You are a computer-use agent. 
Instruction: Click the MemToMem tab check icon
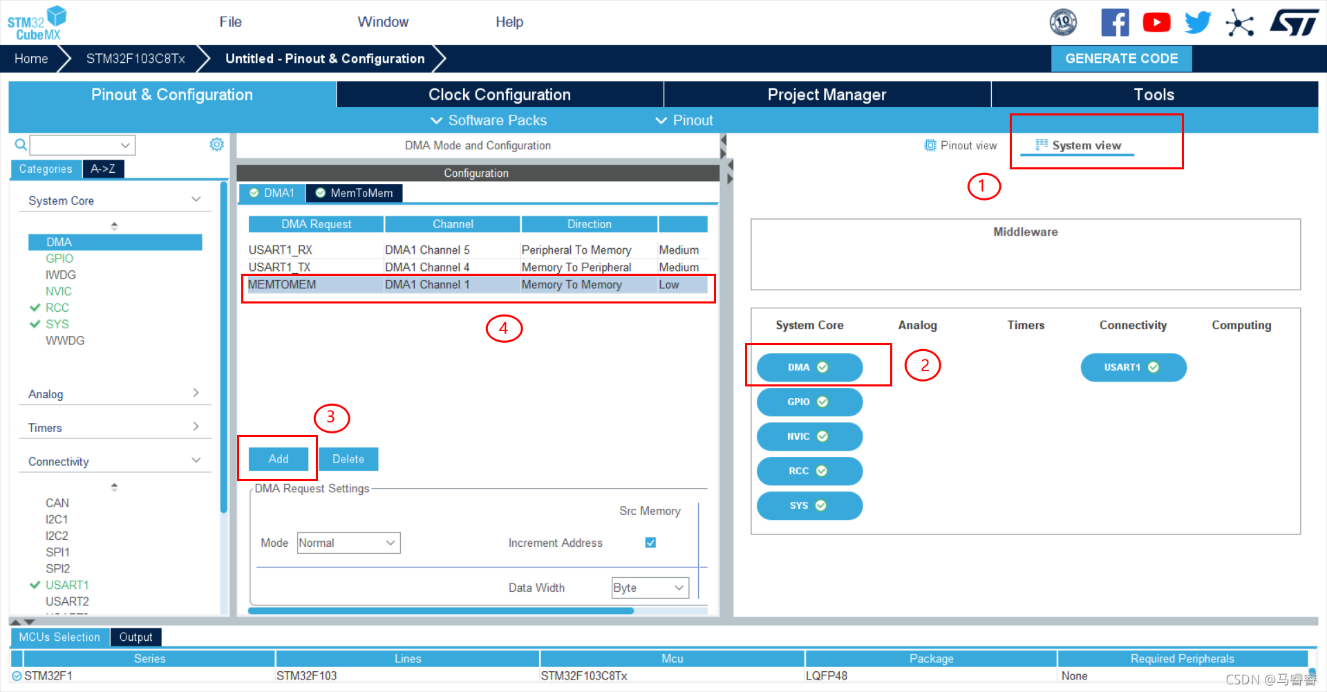(320, 193)
